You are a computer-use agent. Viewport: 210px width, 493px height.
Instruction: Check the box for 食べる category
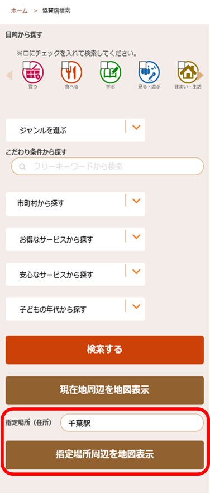coord(65,65)
